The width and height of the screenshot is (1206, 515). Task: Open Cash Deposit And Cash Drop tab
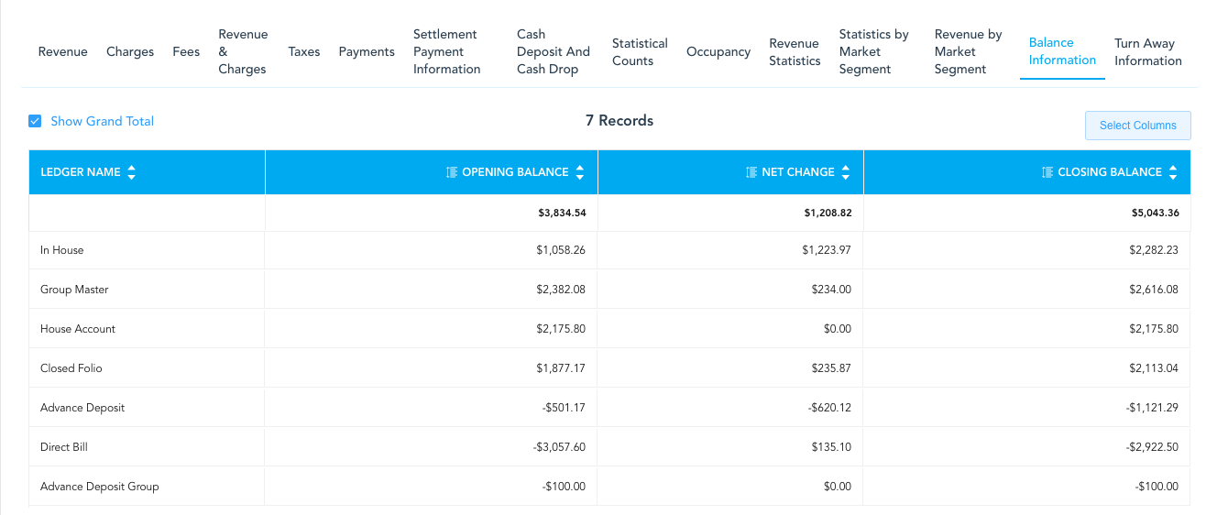pos(554,52)
